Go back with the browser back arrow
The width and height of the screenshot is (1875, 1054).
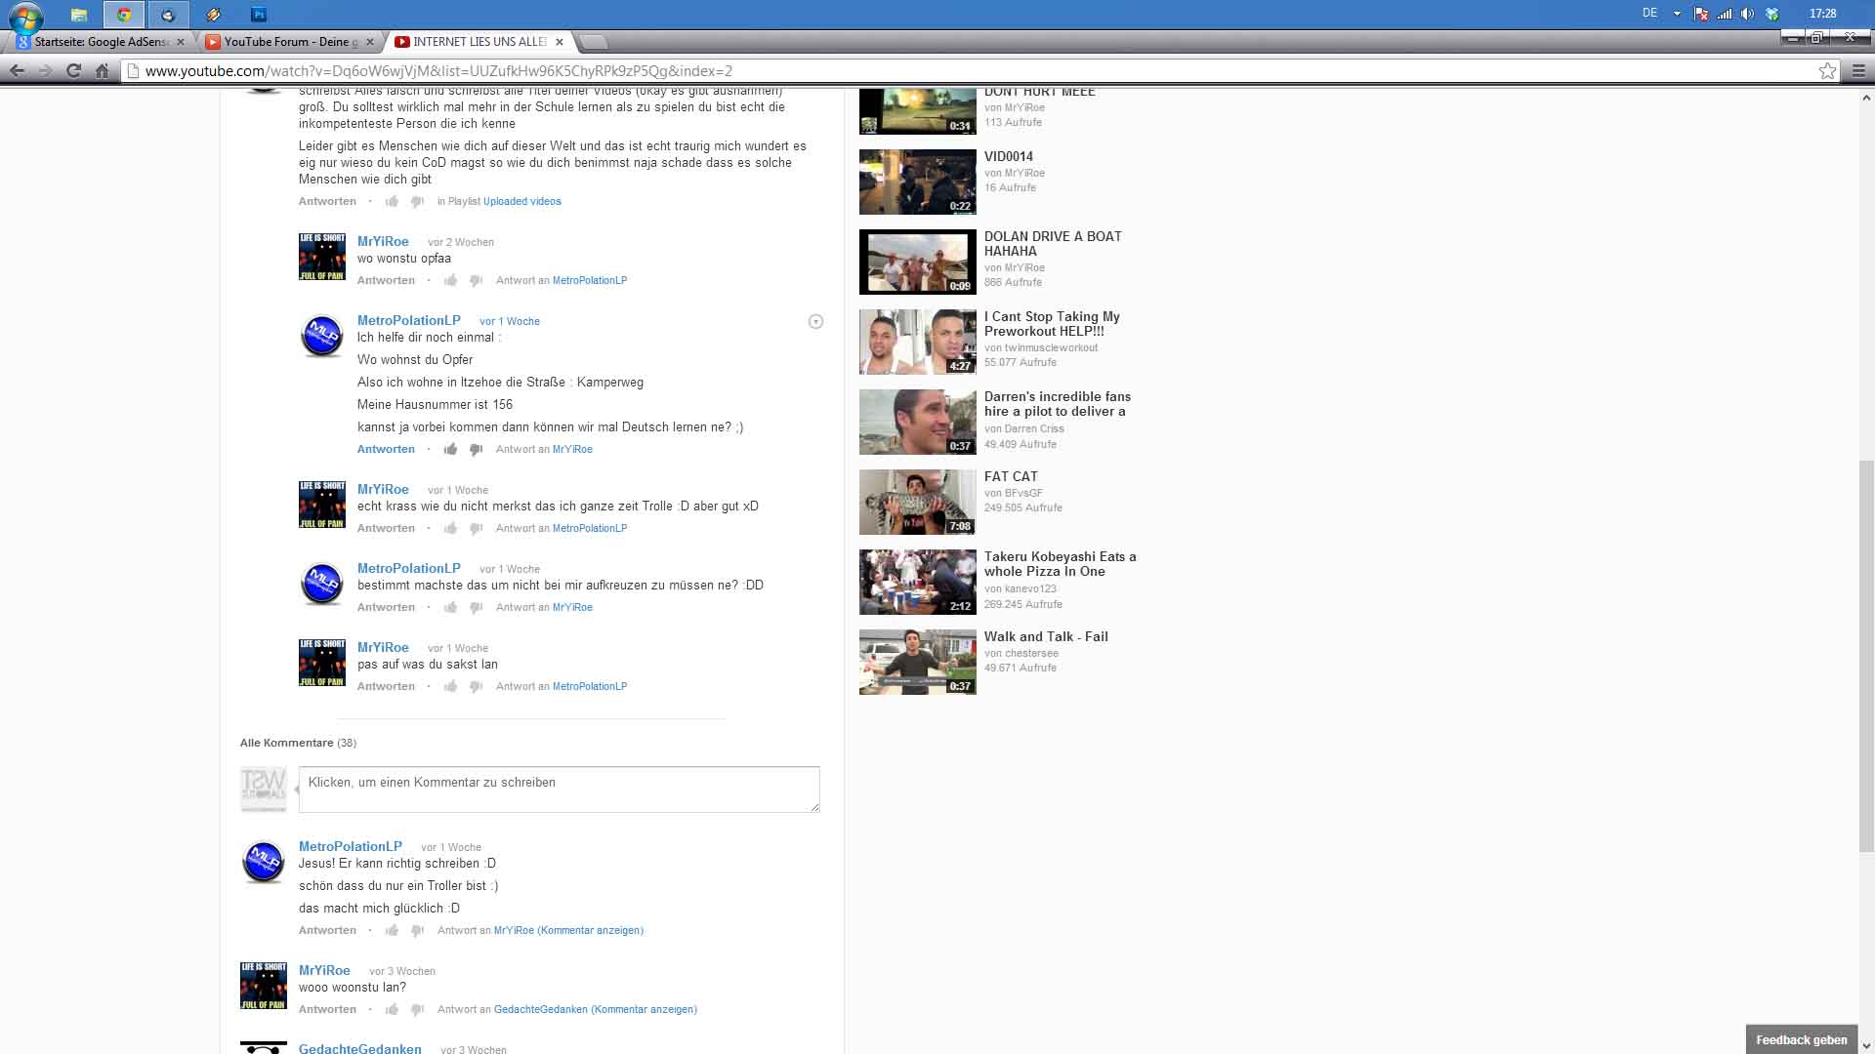17,70
